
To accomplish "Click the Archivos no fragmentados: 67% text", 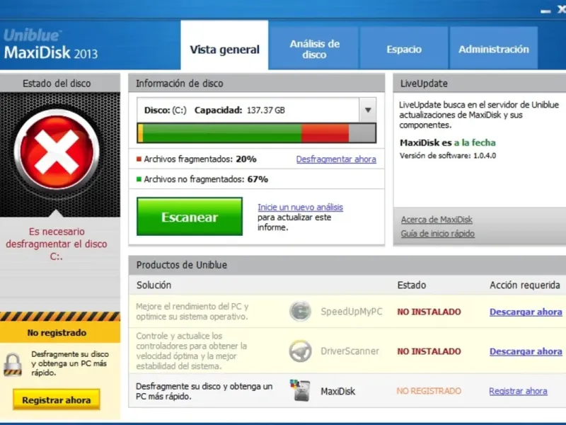I will pyautogui.click(x=206, y=179).
